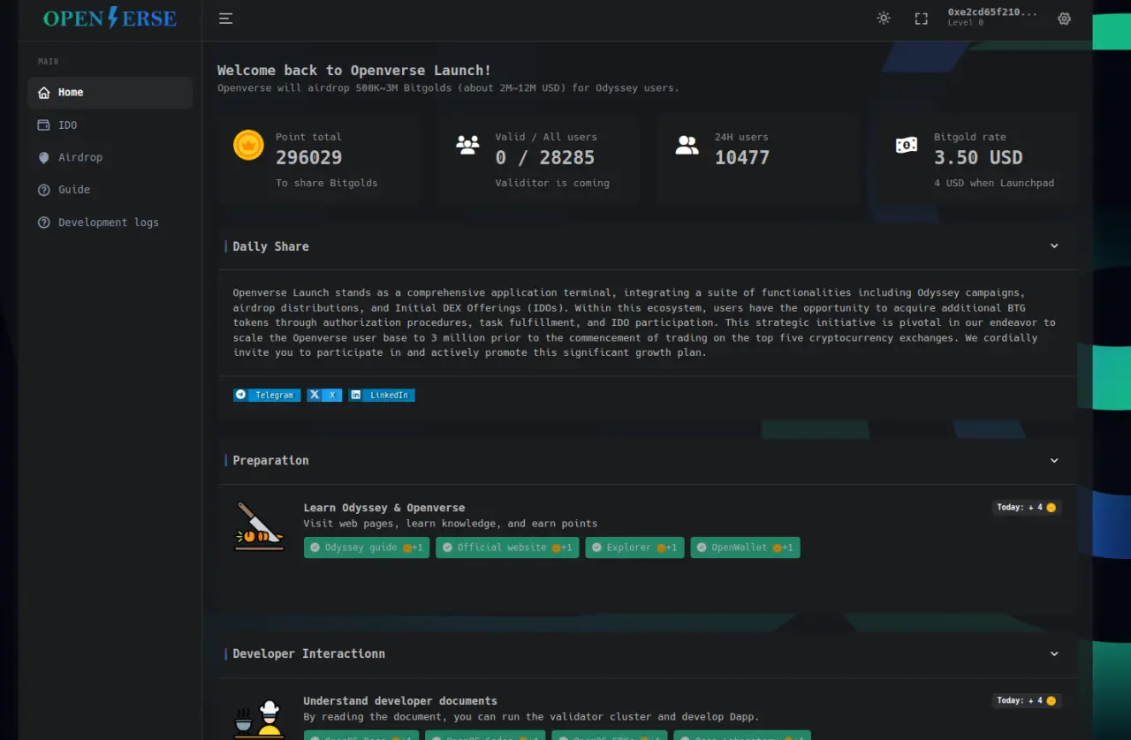Select Home in the sidebar
Screen dimensions: 1131x740
point(110,93)
